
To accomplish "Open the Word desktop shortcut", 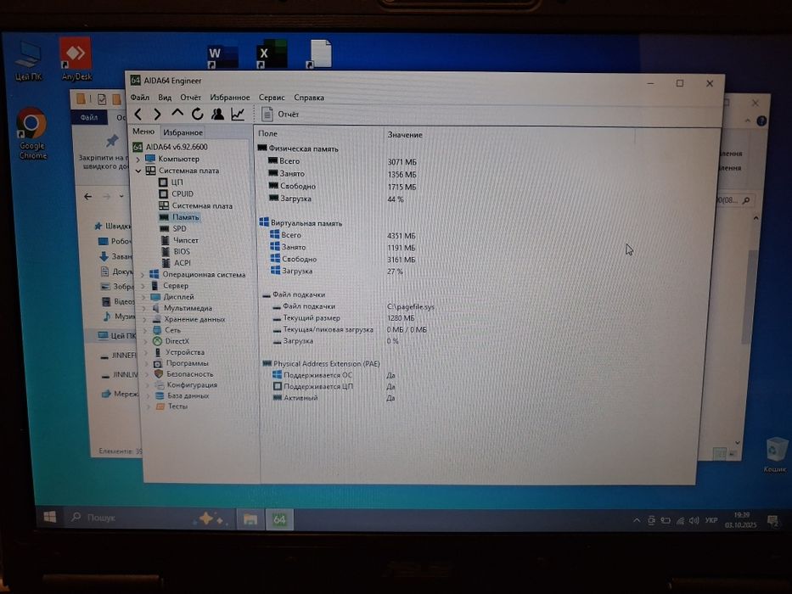I will pyautogui.click(x=222, y=56).
